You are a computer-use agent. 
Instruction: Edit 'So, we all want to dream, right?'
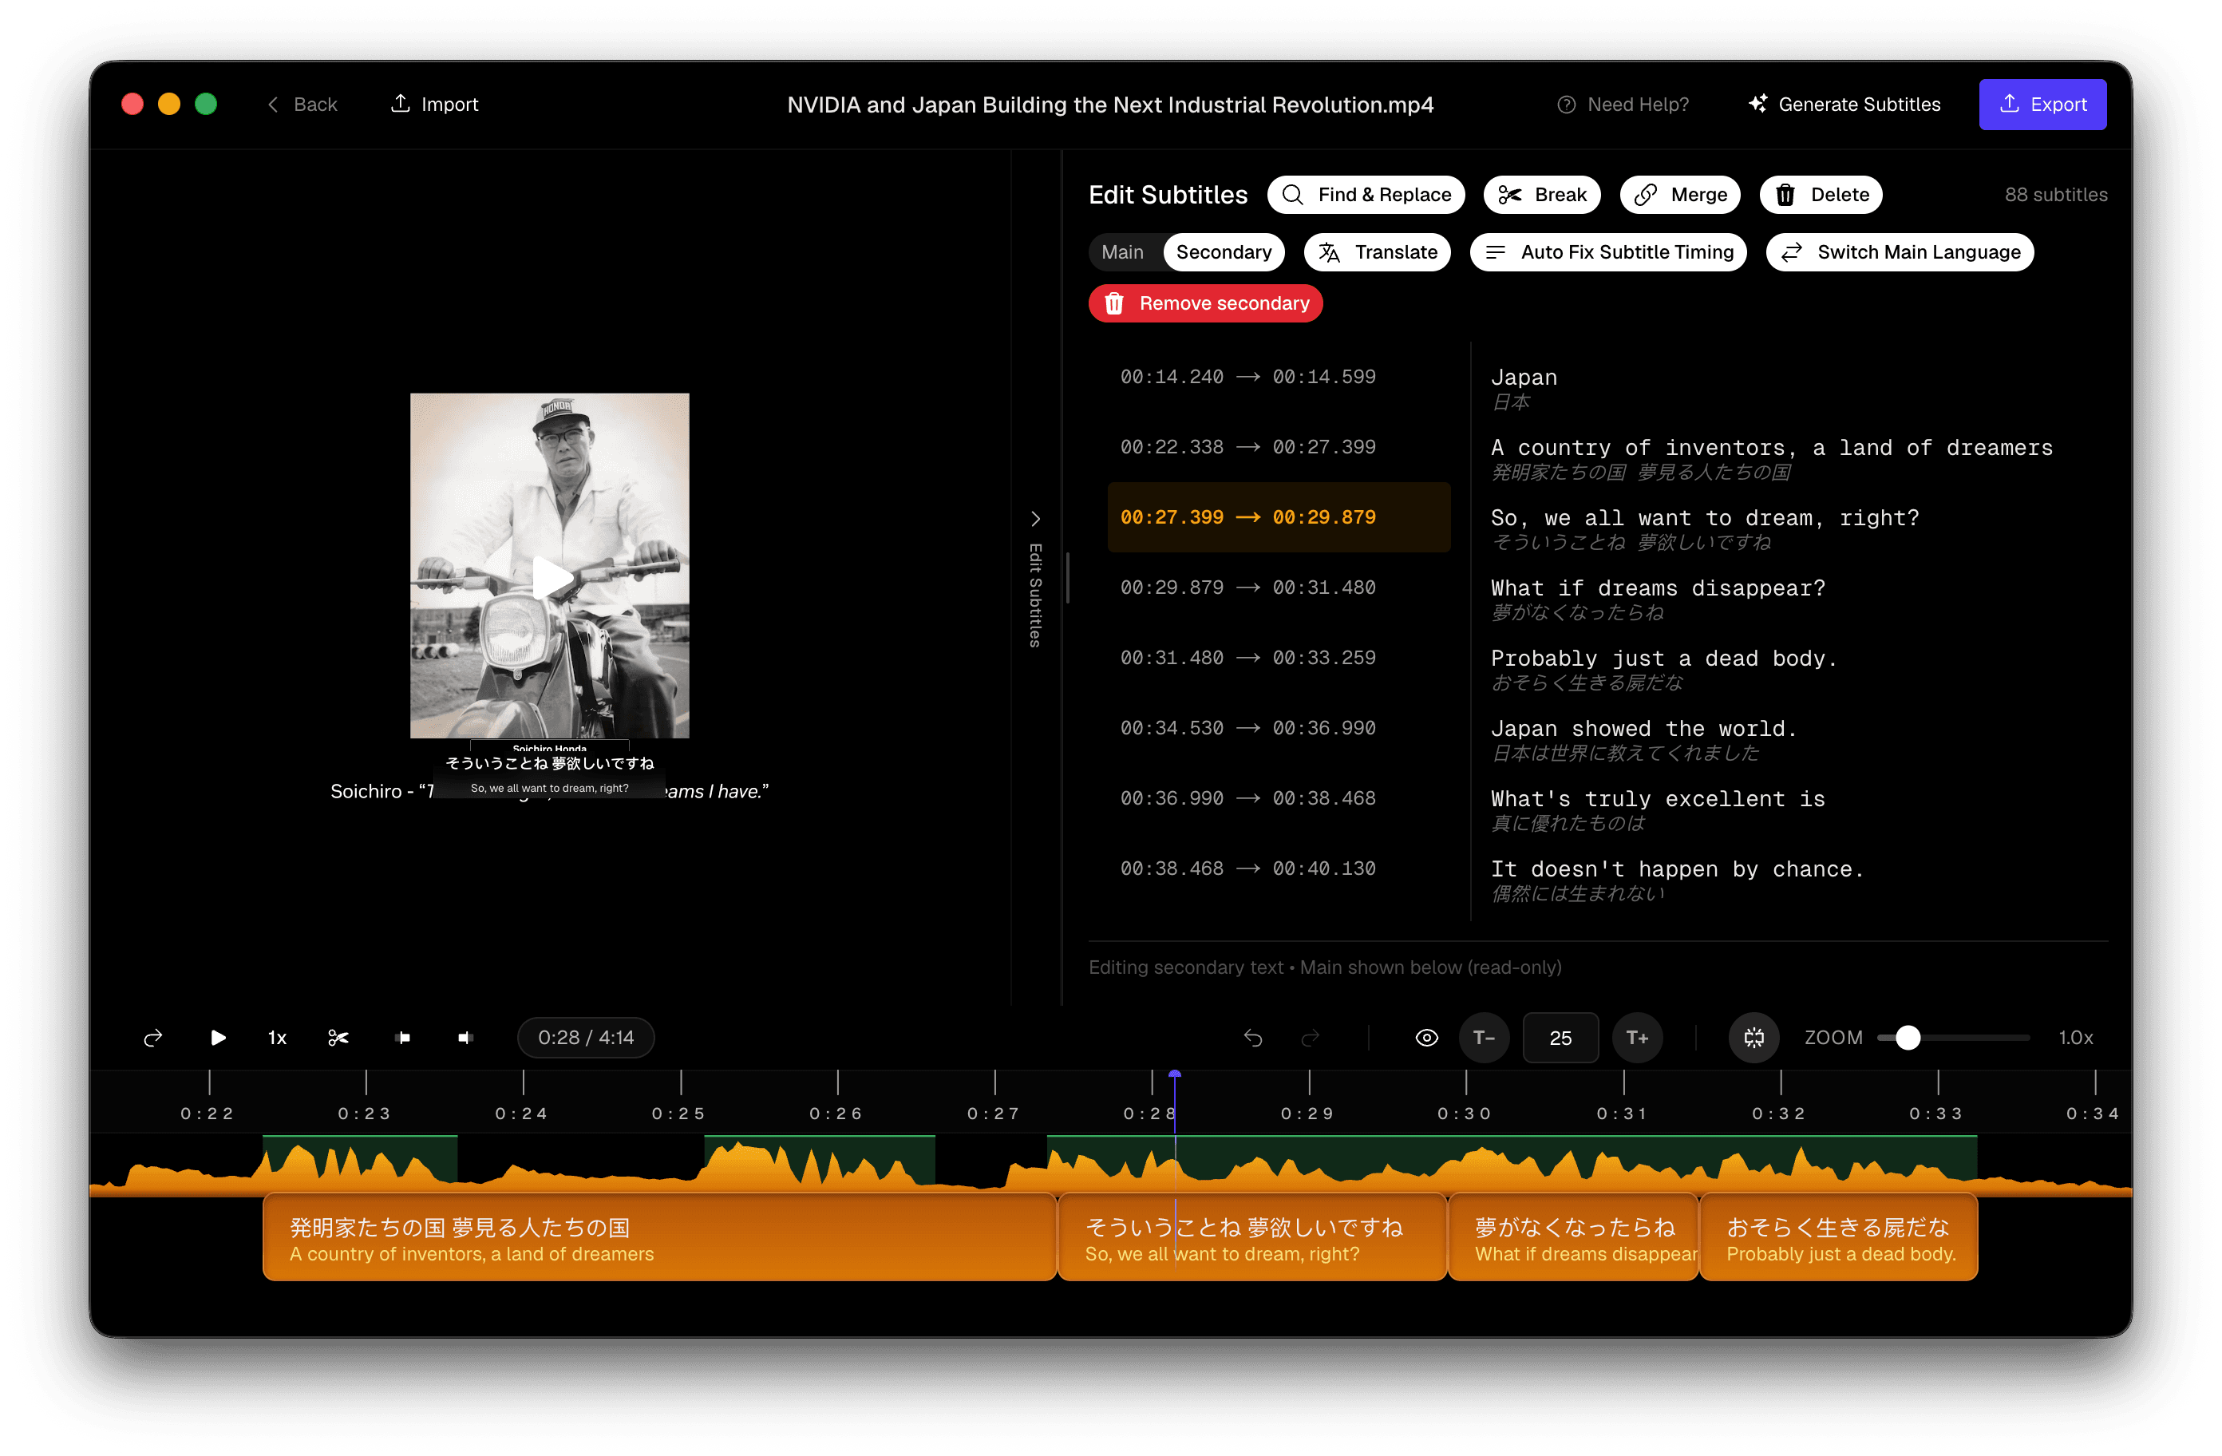1705,517
